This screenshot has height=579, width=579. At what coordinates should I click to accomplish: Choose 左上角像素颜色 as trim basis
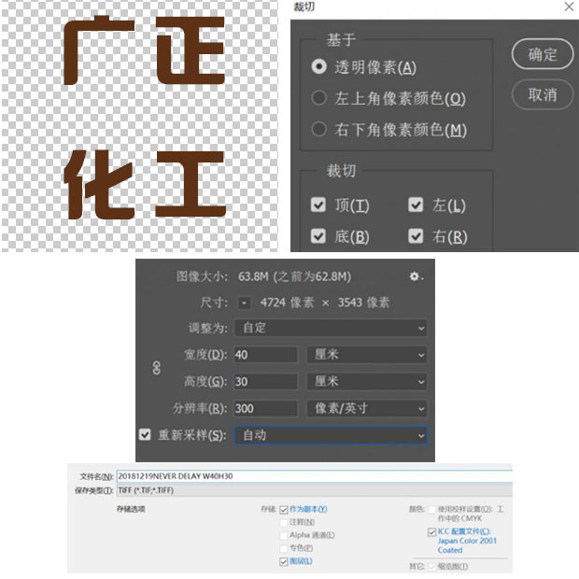(x=319, y=98)
